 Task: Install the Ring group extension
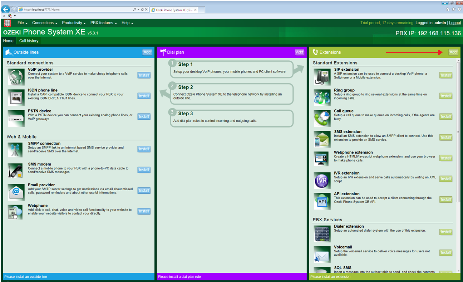(x=446, y=96)
